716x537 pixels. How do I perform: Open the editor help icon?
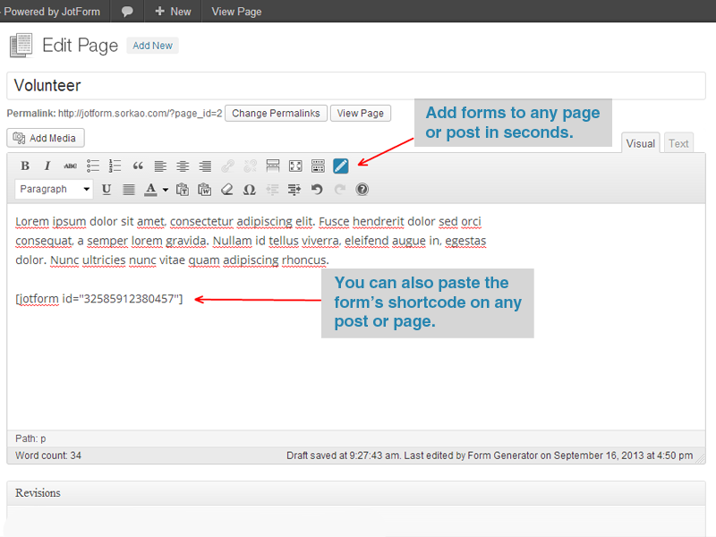coord(362,189)
